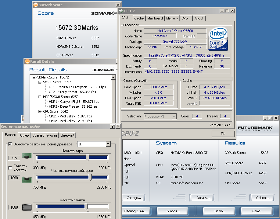Select GT2 - Firefly Forest row

pyautogui.click(x=72, y=92)
